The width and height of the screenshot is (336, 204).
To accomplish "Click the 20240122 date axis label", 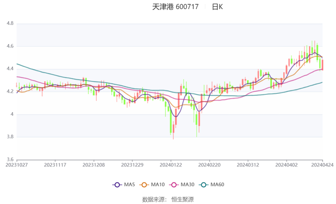I will pyautogui.click(x=171, y=164).
